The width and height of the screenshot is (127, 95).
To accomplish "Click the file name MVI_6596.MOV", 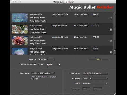I will click(x=36, y=37).
